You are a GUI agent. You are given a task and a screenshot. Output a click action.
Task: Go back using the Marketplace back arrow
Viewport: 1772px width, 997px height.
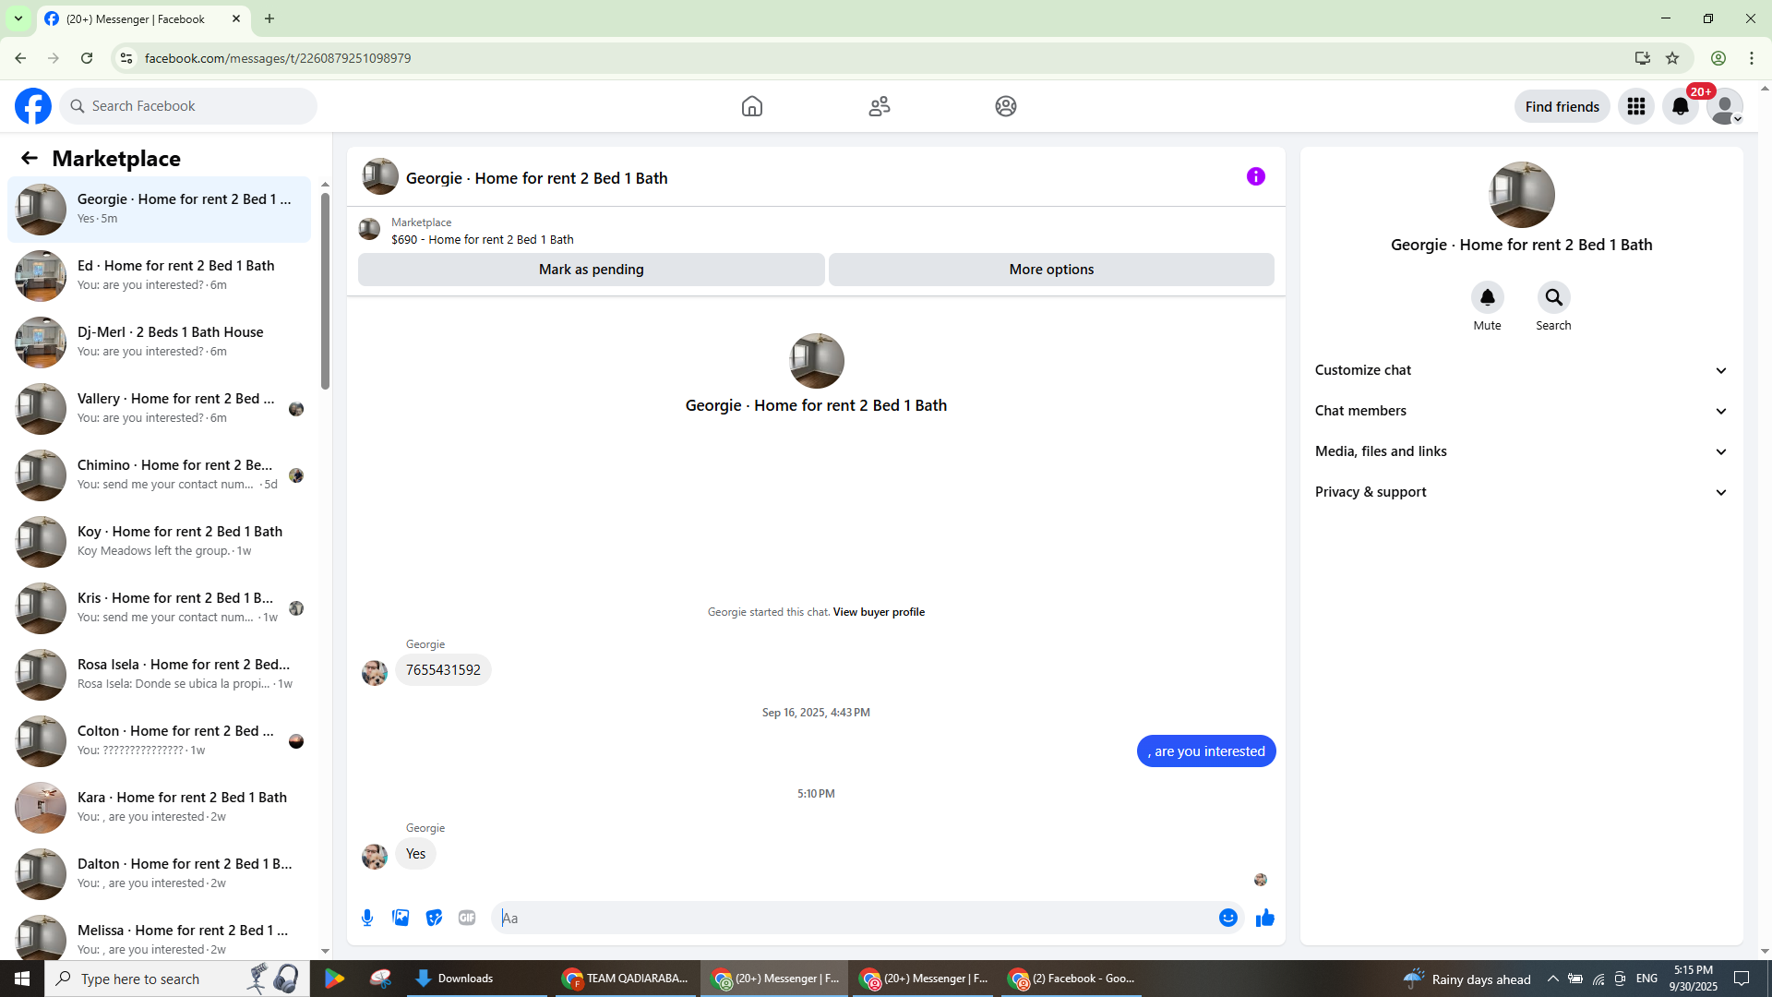tap(30, 158)
